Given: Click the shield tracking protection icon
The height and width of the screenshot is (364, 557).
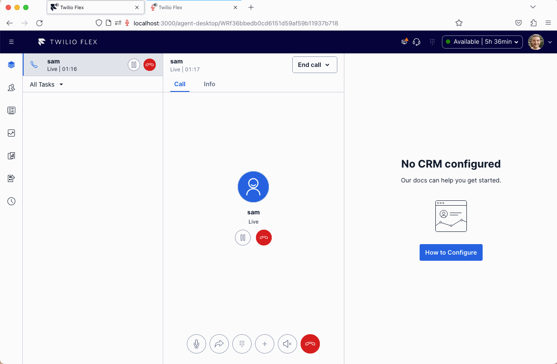Looking at the screenshot, I should coord(99,23).
